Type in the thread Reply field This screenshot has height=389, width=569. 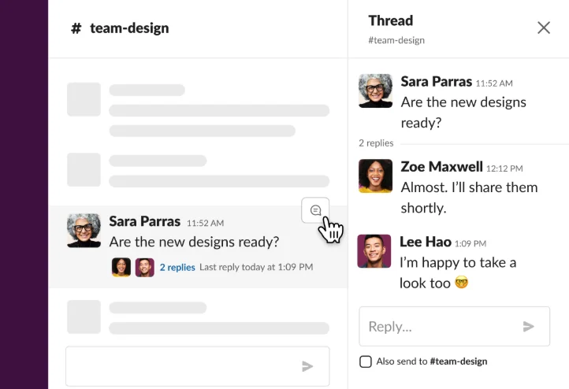click(x=437, y=326)
